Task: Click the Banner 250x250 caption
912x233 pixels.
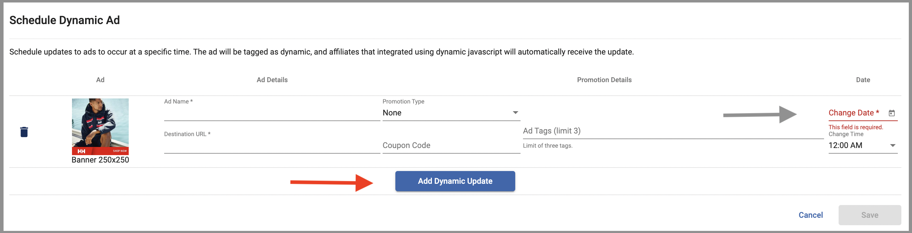Action: click(x=100, y=160)
